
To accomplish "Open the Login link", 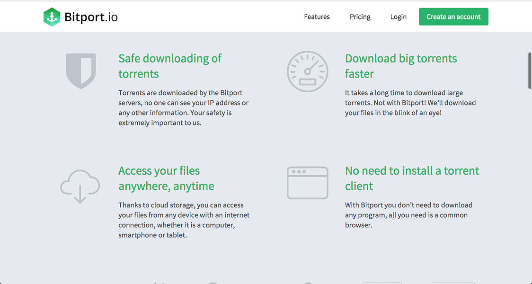I will click(x=399, y=17).
